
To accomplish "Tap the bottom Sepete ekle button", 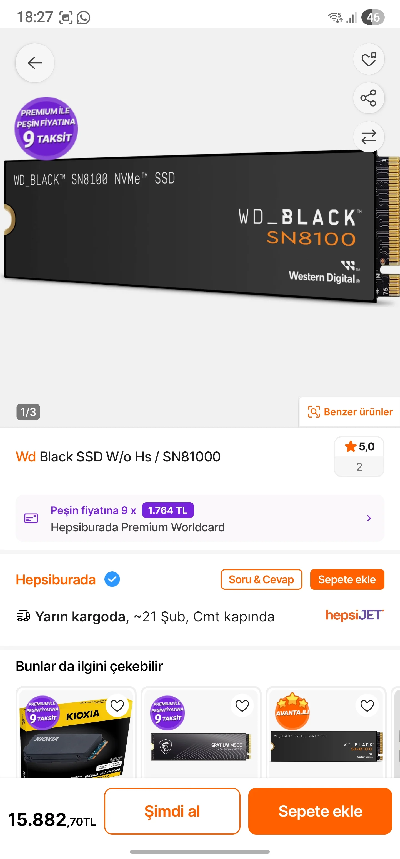I will coord(320,811).
